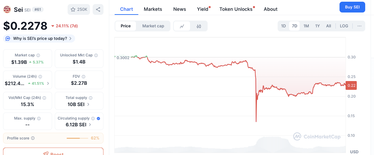Toggle LOG scale on chart
This screenshot has height=155, width=374.
pyautogui.click(x=344, y=26)
